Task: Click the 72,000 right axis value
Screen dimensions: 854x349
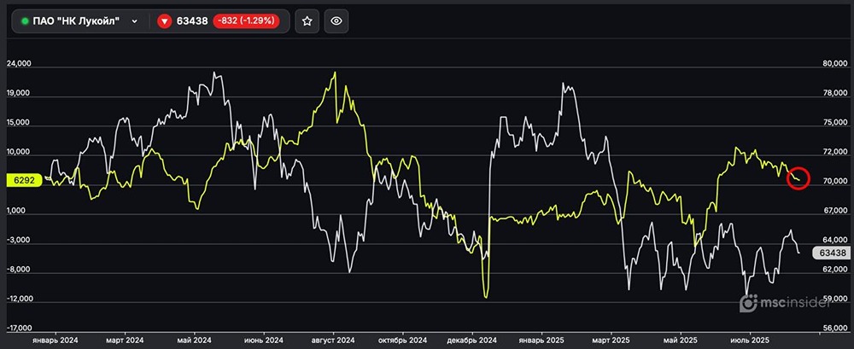Action: (834, 152)
